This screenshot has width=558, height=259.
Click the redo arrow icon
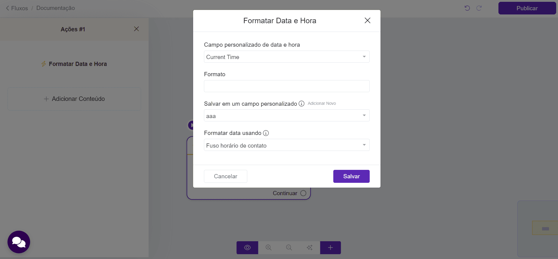coord(479,8)
